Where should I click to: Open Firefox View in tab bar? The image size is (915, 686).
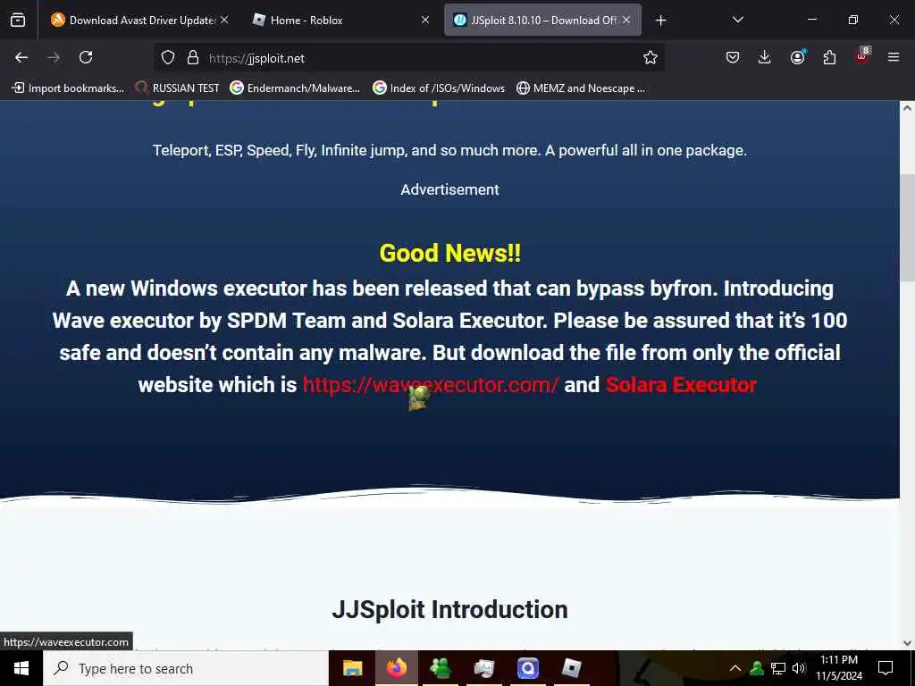pyautogui.click(x=18, y=20)
